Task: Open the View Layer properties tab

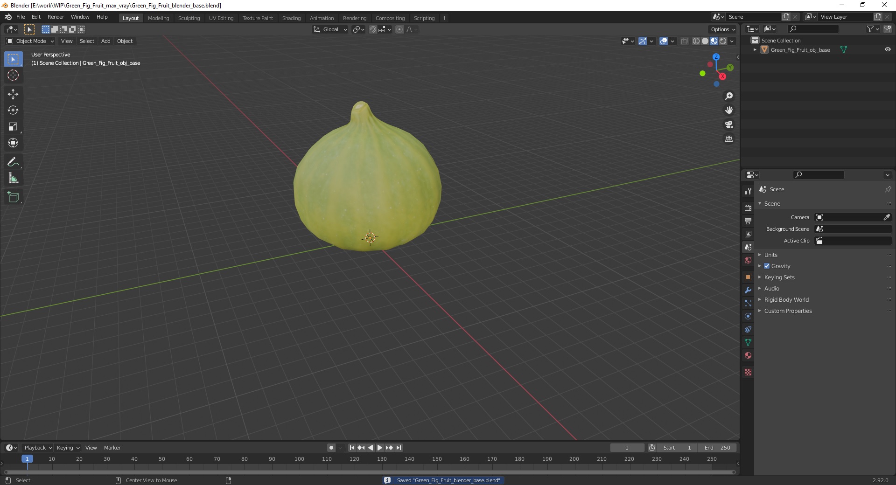Action: tap(748, 234)
